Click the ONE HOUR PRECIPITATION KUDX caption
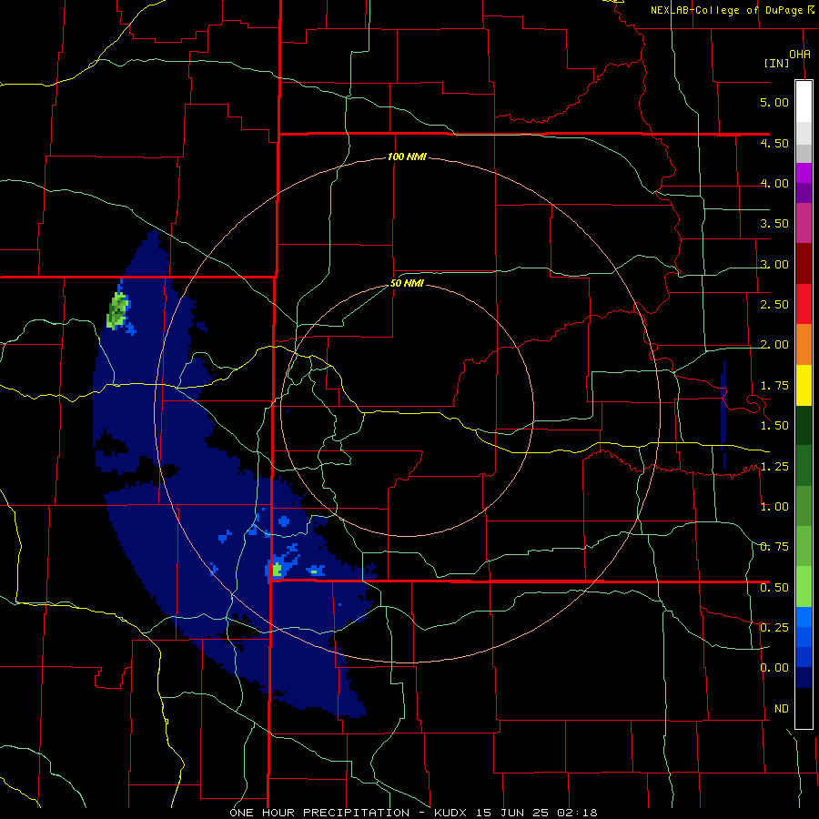The width and height of the screenshot is (819, 819). [x=413, y=813]
